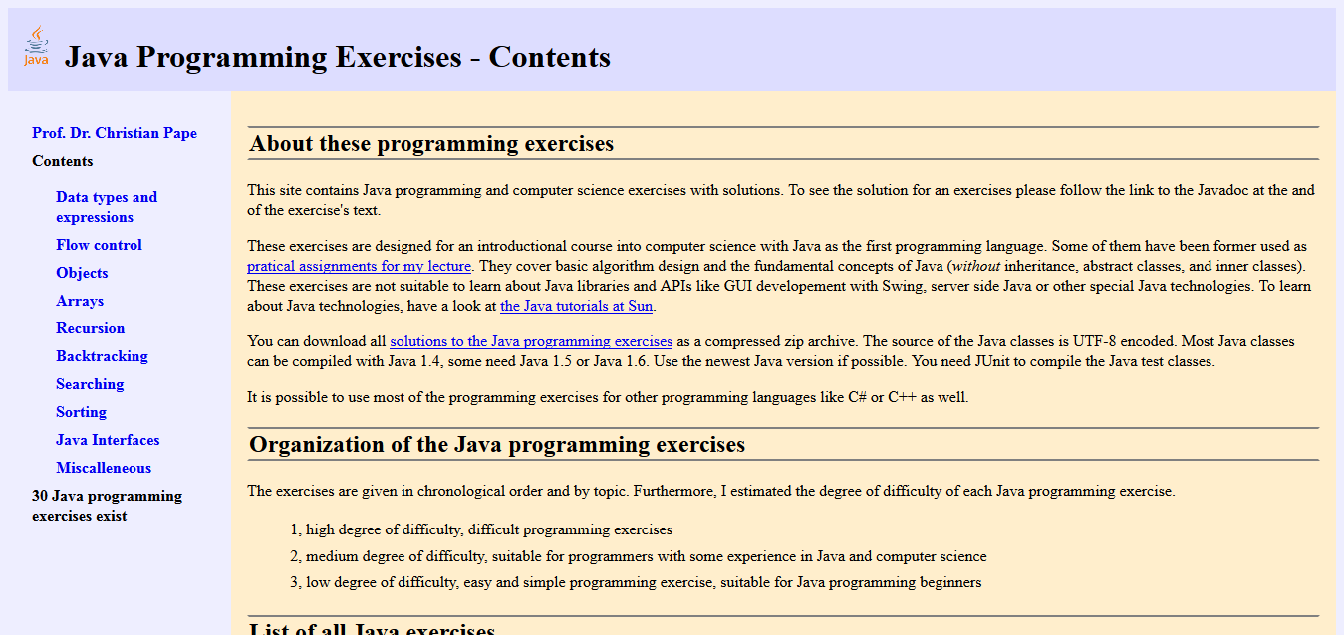
Task: Navigate to the Sorting exercises
Action: tap(81, 411)
